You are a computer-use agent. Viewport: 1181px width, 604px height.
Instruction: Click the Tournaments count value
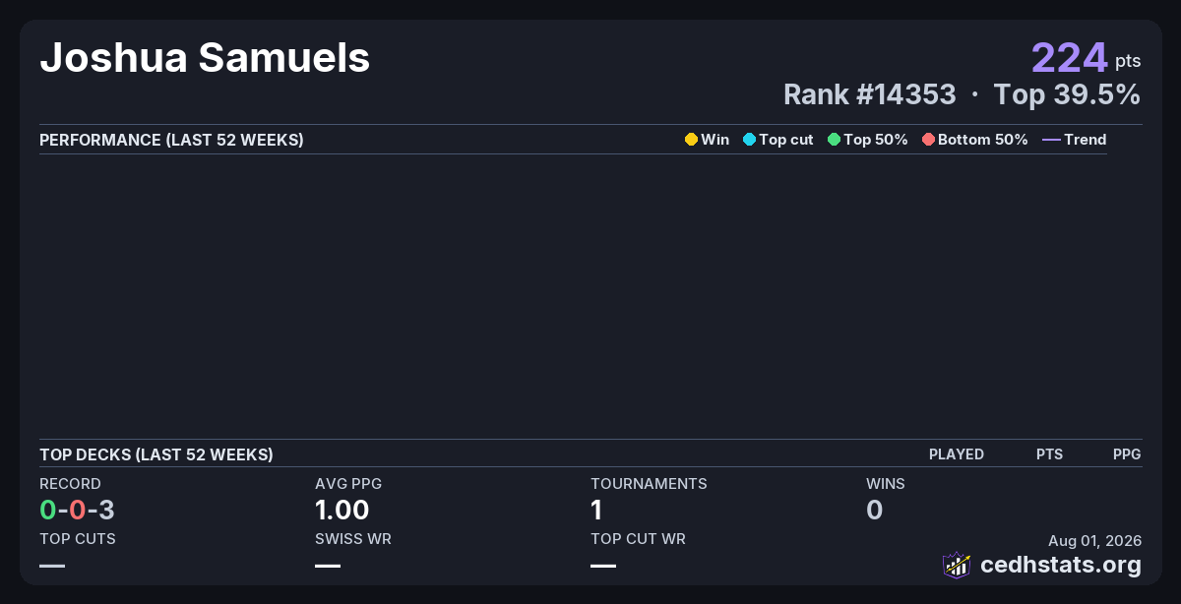596,510
